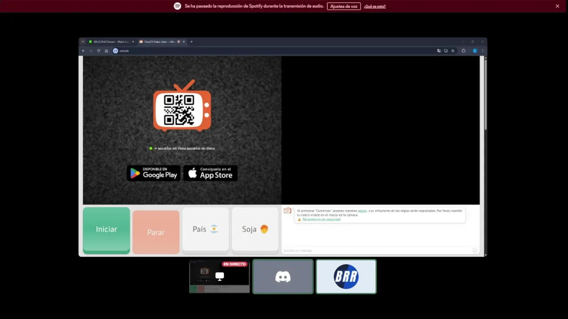Screen dimensions: 568x319
Task: Click the scrollbar down arrow at page bottom
Action: [485, 255]
